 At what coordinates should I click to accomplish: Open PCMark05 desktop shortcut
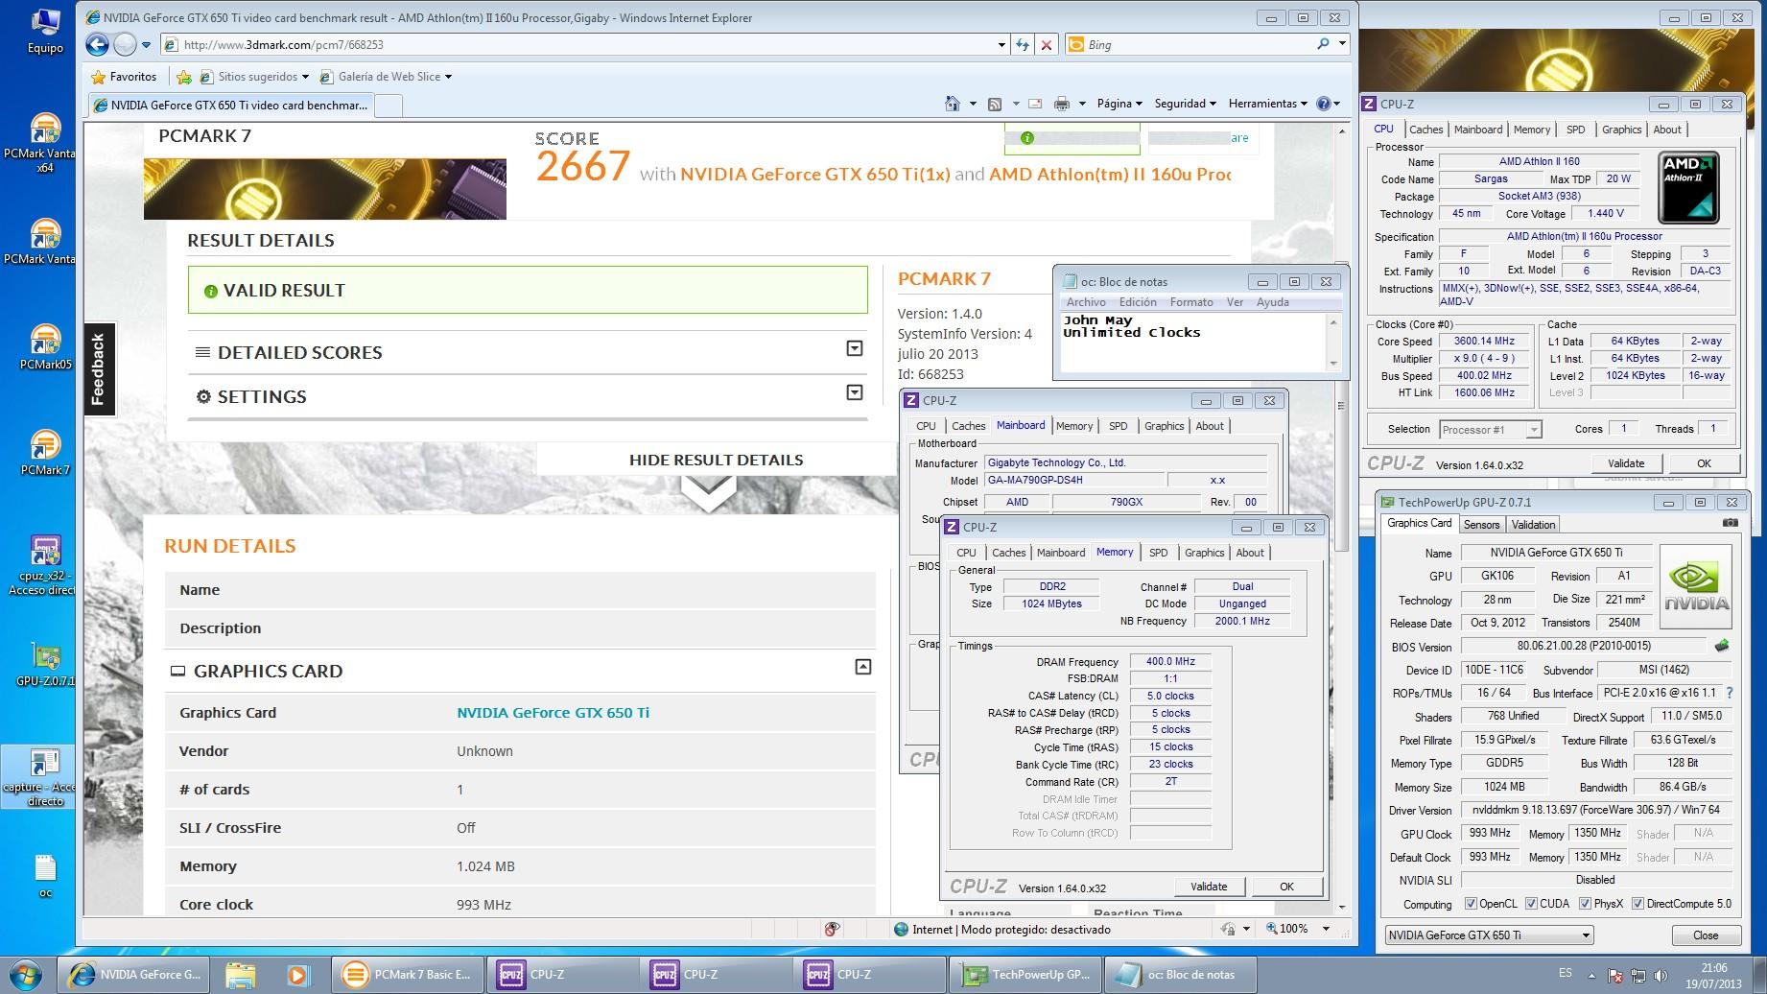(x=45, y=347)
